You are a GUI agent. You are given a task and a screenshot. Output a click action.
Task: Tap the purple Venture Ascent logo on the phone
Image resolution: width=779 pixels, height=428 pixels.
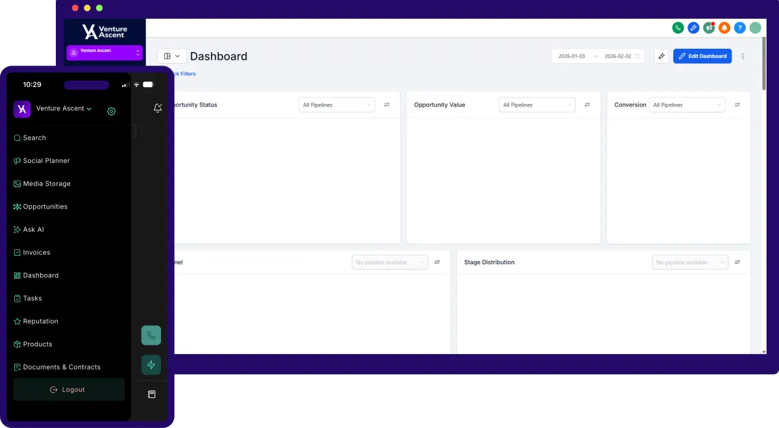click(x=22, y=109)
